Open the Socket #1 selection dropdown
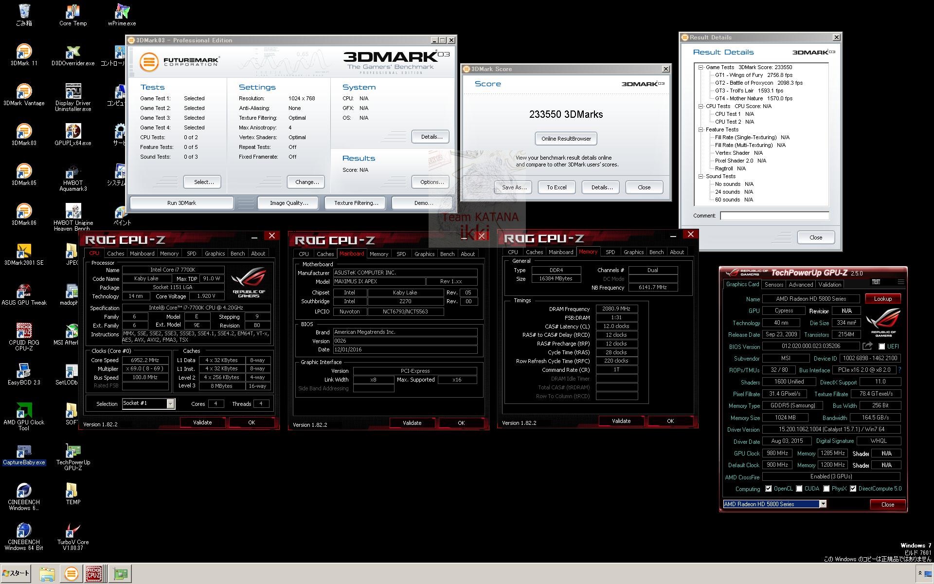The height and width of the screenshot is (584, 934). 170,403
